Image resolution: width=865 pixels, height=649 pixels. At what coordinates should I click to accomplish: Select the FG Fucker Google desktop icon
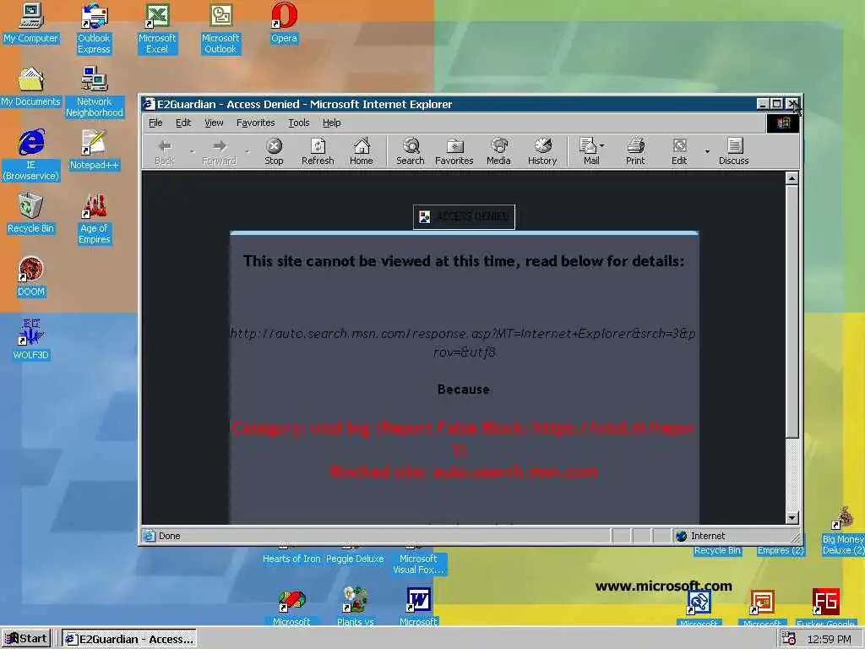826,607
